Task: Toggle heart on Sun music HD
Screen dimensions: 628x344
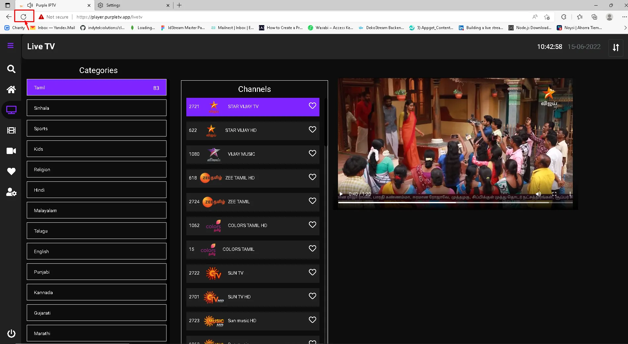Action: point(313,320)
